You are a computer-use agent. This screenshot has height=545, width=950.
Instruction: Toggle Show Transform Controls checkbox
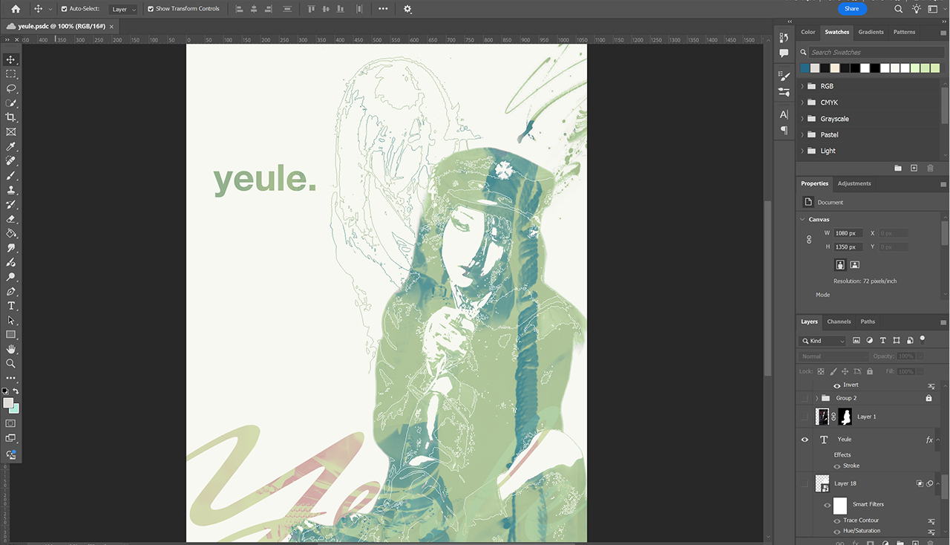pyautogui.click(x=151, y=9)
